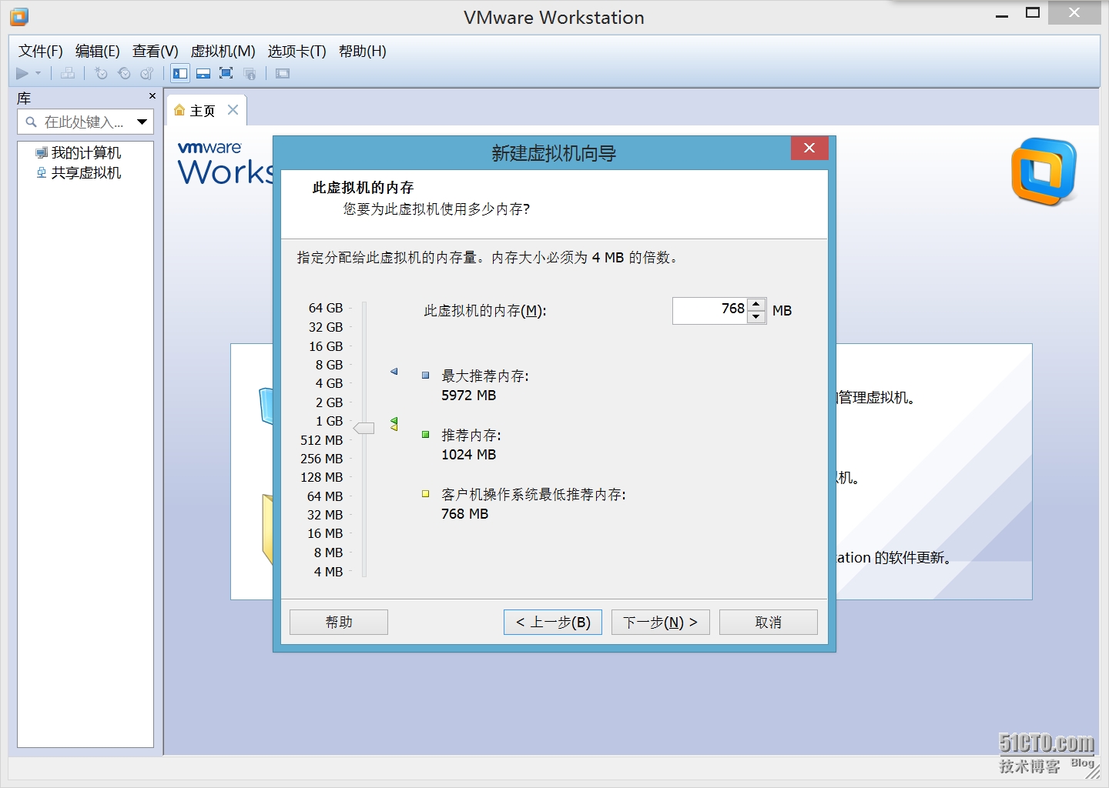
Task: Click the 64 GB label on the memory scale
Action: click(326, 308)
